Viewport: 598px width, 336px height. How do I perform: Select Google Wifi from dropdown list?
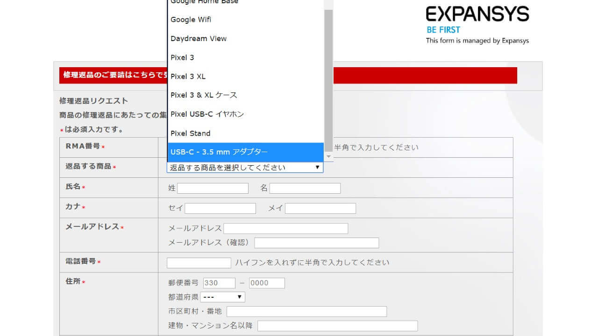pyautogui.click(x=191, y=20)
